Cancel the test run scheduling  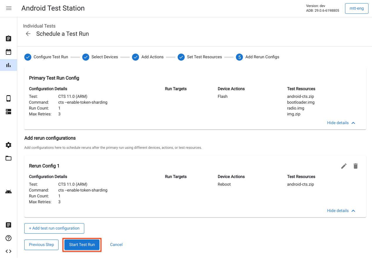coord(116,245)
